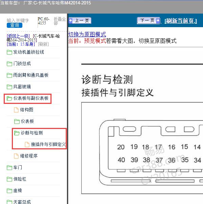Select the 诊断与检测 tree label
Image resolution: width=203 pixels, height=204 pixels.
(32, 133)
